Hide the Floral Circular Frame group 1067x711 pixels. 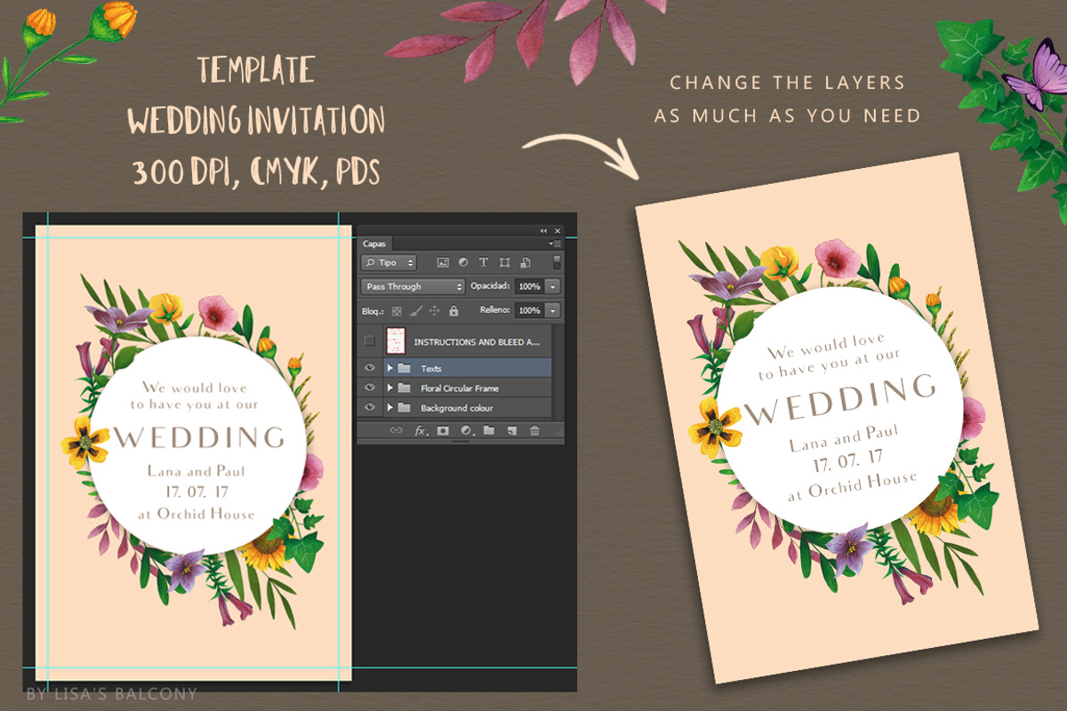370,388
